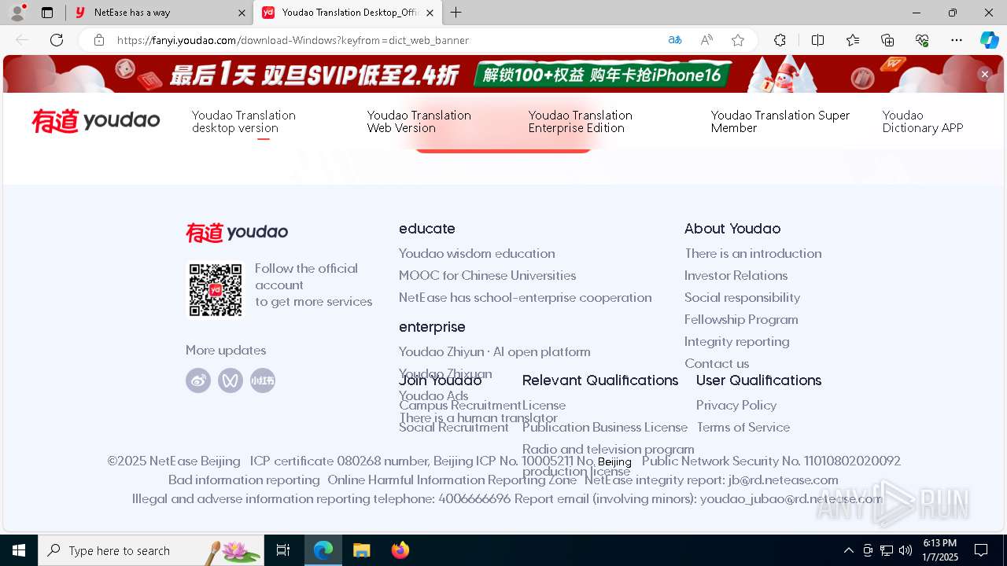1007x566 pixels.
Task: Open Privacy Policy link
Action: [736, 405]
